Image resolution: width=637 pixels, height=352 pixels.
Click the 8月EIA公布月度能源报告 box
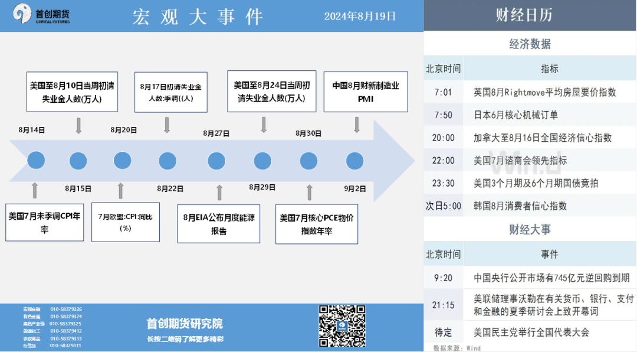click(x=219, y=224)
